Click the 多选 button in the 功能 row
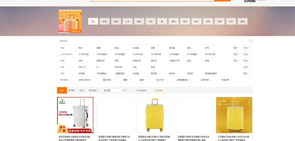Image resolution: width=295 pixels, height=141 pixels. tap(247, 48)
